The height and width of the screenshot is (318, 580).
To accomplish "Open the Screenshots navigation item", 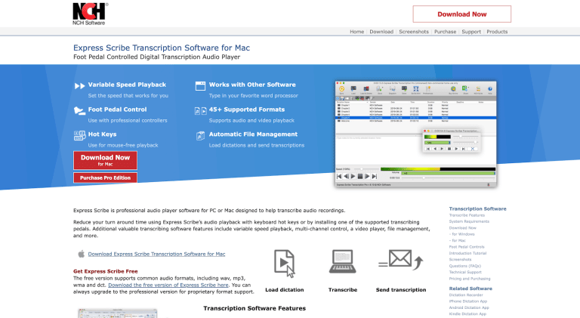I will [413, 32].
